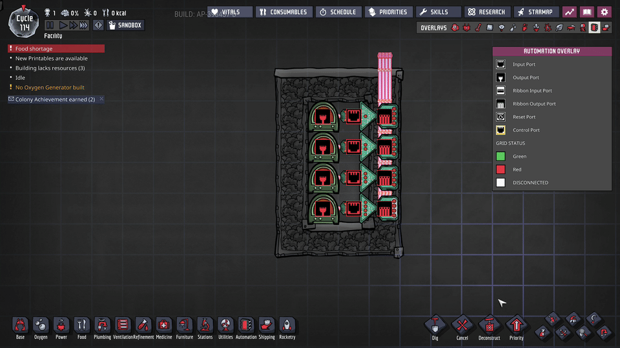Open the Research tab
The height and width of the screenshot is (348, 620).
(487, 12)
